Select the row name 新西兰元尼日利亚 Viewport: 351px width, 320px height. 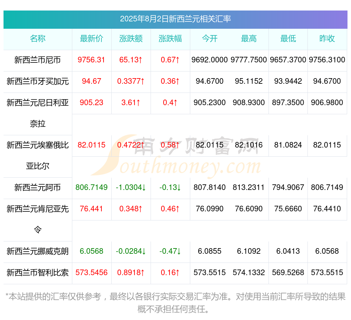click(38, 103)
